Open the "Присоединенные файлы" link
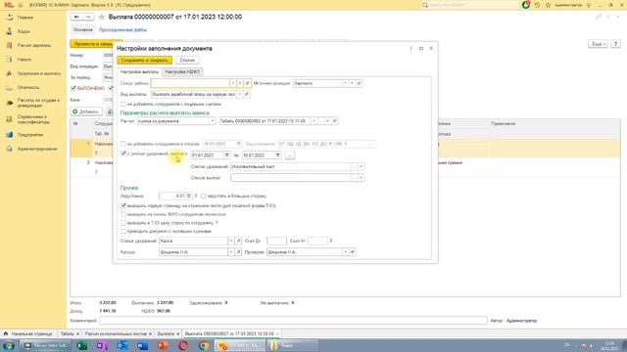Viewport: 627px width, 352px height. coord(122,30)
